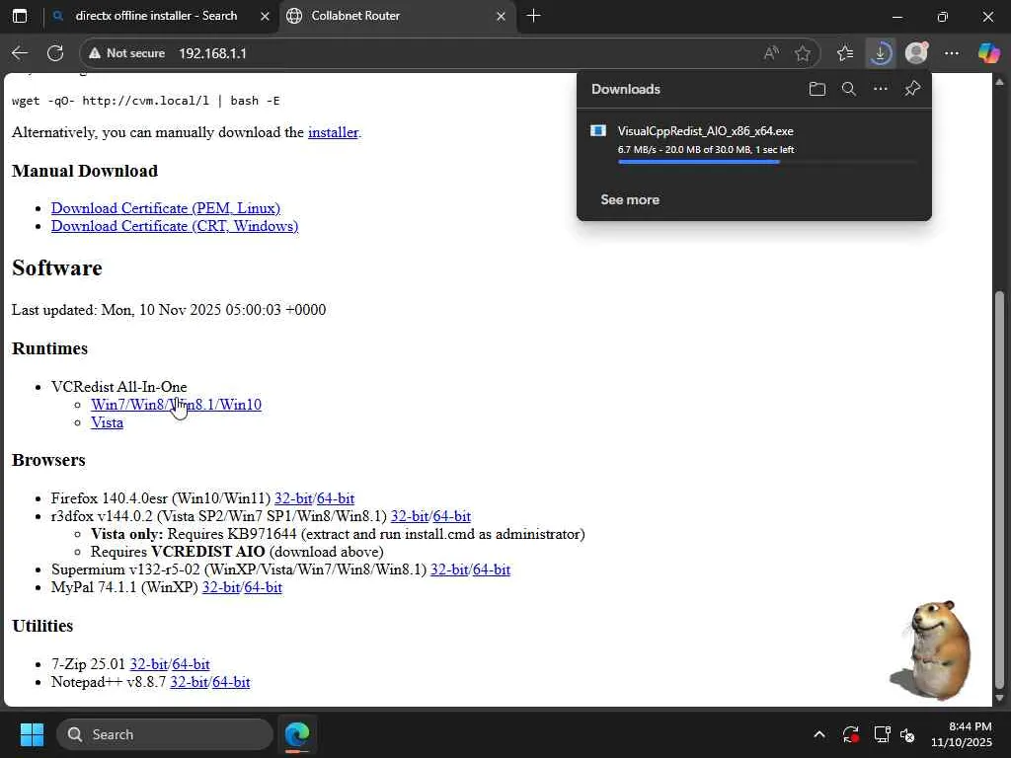Open the Windows Start menu
The height and width of the screenshot is (758, 1011).
coord(32,734)
